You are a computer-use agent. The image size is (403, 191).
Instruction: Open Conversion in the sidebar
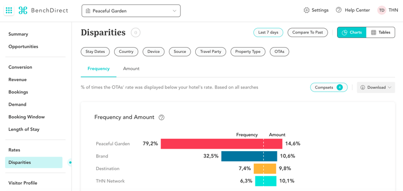coord(20,67)
